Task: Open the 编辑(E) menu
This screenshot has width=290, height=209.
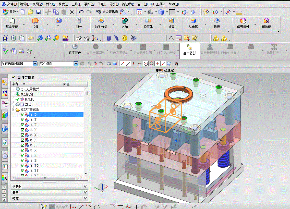Action: click(25, 4)
